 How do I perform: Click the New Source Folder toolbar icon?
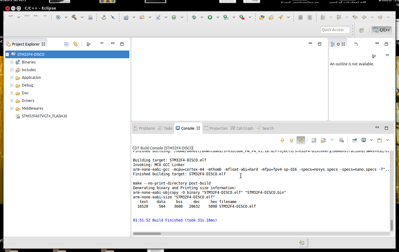tap(142, 17)
